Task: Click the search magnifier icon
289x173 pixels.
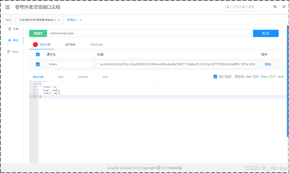Action: click(275, 7)
